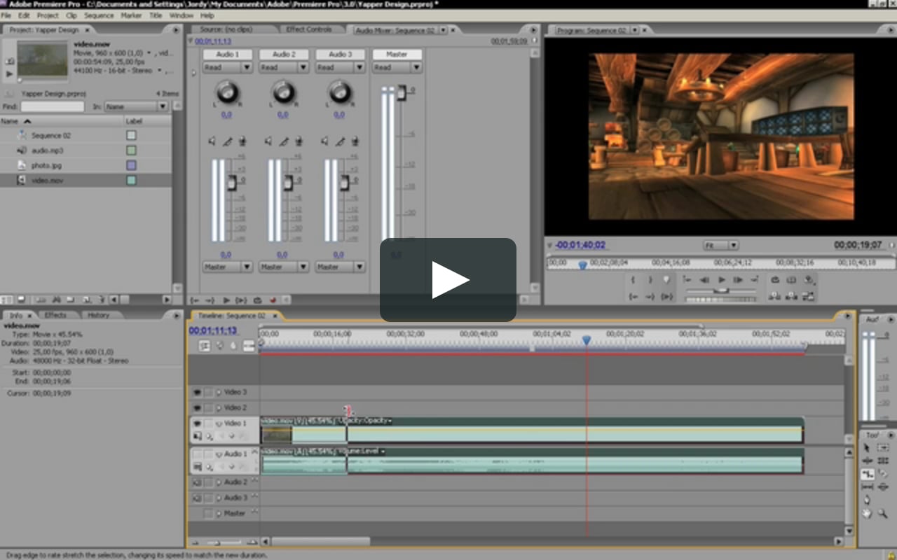Image resolution: width=897 pixels, height=560 pixels.
Task: Open Audio 1 automation mode Read dropdown
Action: pos(227,67)
